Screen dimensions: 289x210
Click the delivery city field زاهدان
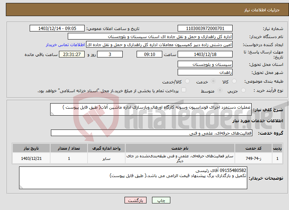205,72
